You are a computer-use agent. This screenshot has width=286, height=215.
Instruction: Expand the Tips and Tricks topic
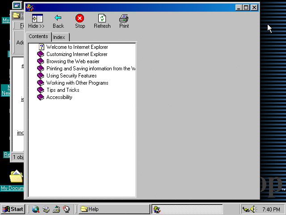(x=63, y=90)
